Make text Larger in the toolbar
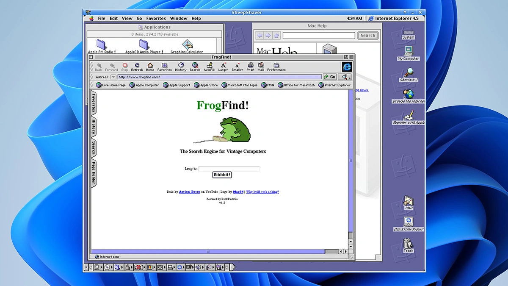This screenshot has width=508, height=286. [223, 67]
